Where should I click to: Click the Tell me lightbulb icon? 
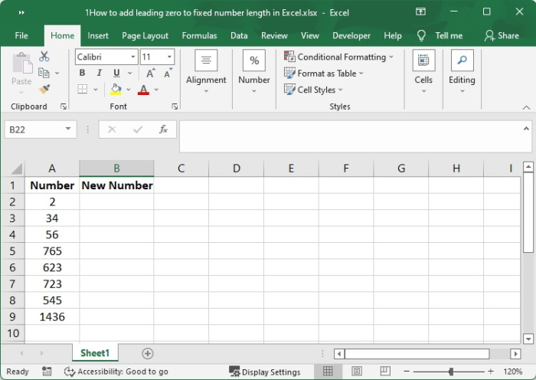[421, 35]
